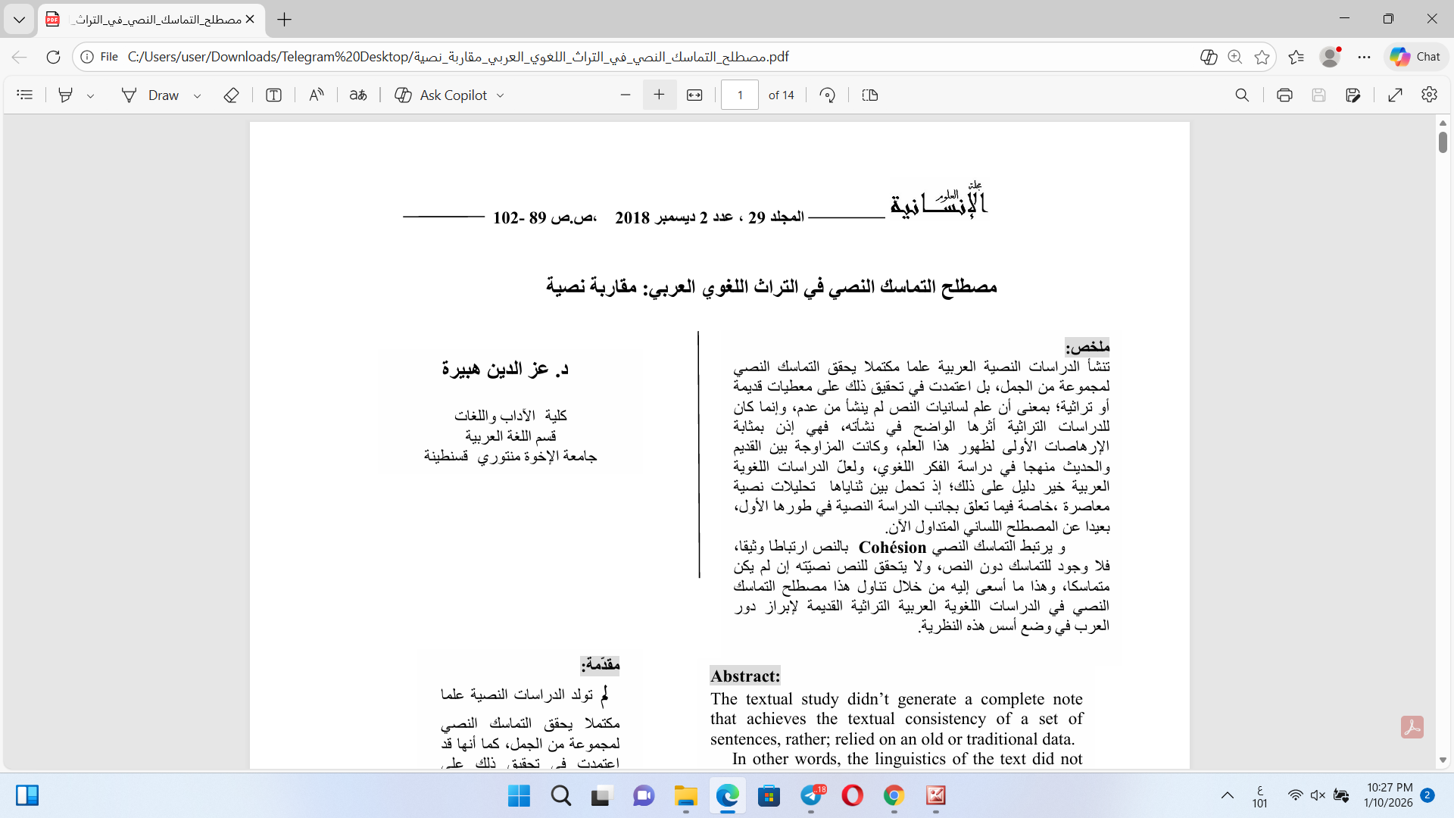Click the Save icon
The image size is (1454, 818).
click(1318, 95)
